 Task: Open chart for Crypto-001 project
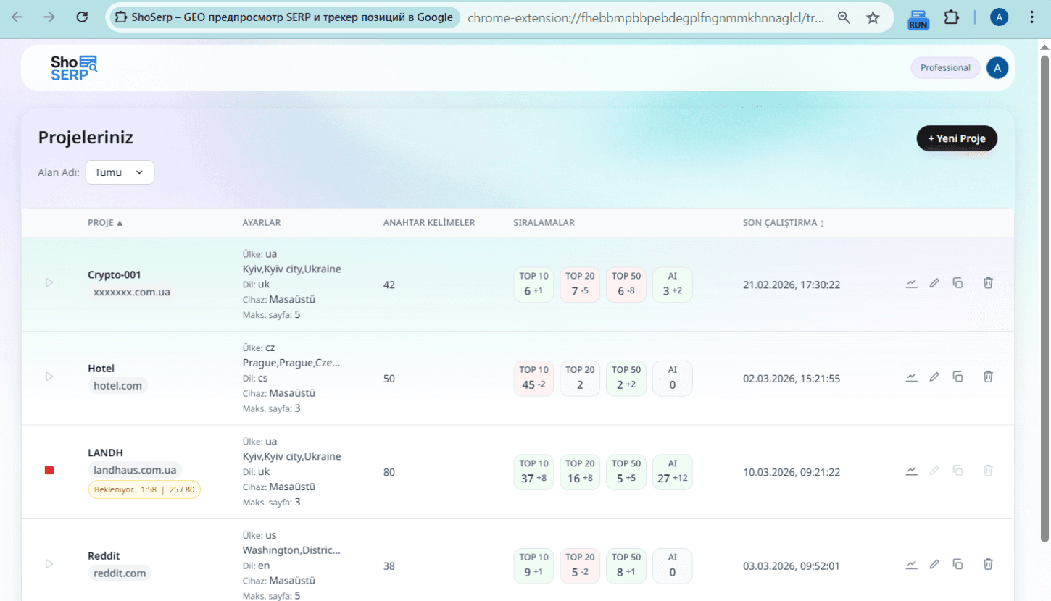tap(912, 283)
